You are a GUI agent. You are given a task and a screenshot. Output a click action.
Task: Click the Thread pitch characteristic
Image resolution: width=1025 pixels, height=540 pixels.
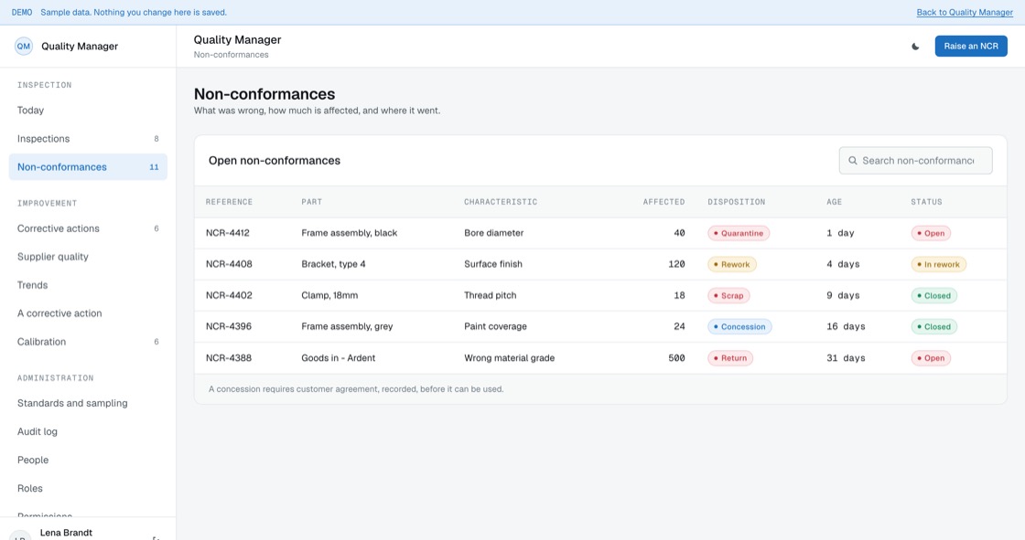coord(491,295)
